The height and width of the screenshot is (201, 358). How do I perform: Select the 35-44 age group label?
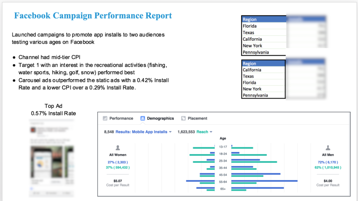(223, 168)
